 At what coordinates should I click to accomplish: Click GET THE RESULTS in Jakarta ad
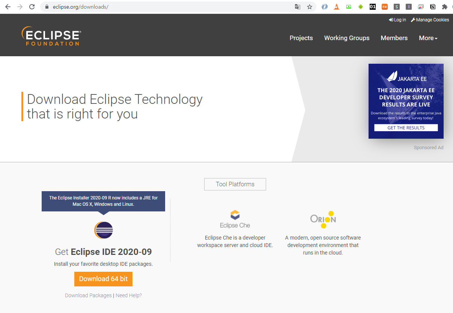pos(406,128)
